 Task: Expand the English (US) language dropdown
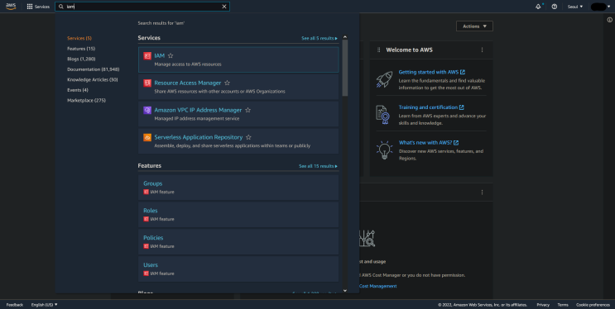click(45, 305)
